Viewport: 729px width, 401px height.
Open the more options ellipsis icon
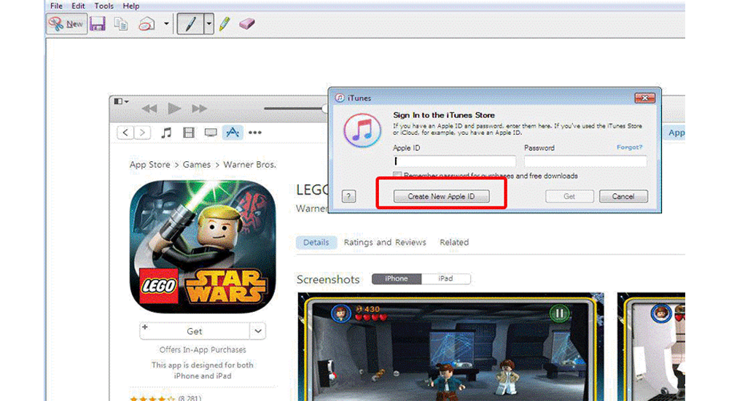click(x=254, y=133)
